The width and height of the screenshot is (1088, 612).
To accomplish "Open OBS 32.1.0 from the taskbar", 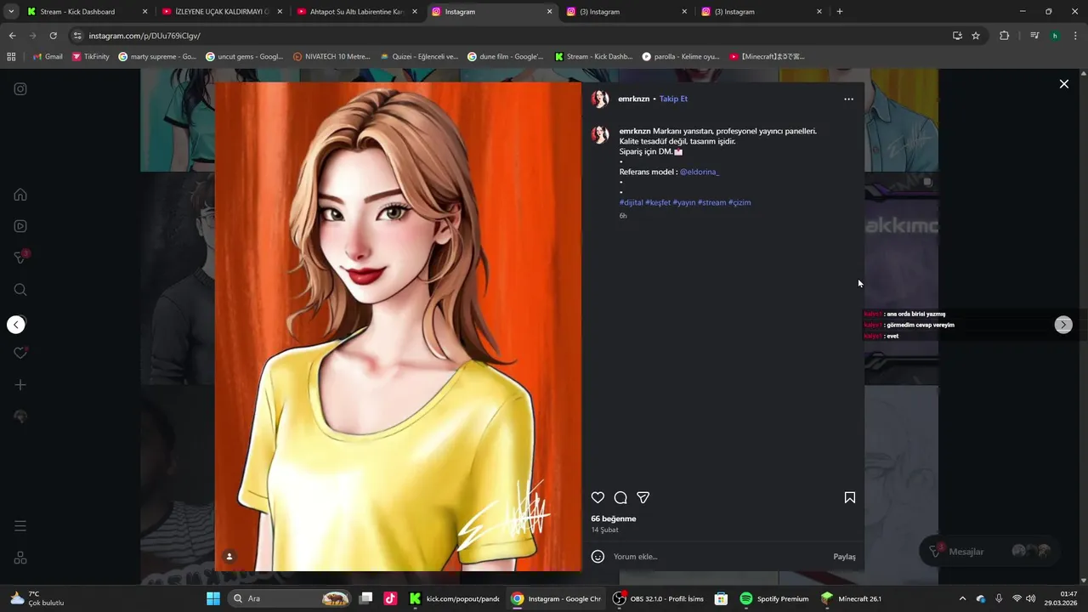I will click(659, 598).
